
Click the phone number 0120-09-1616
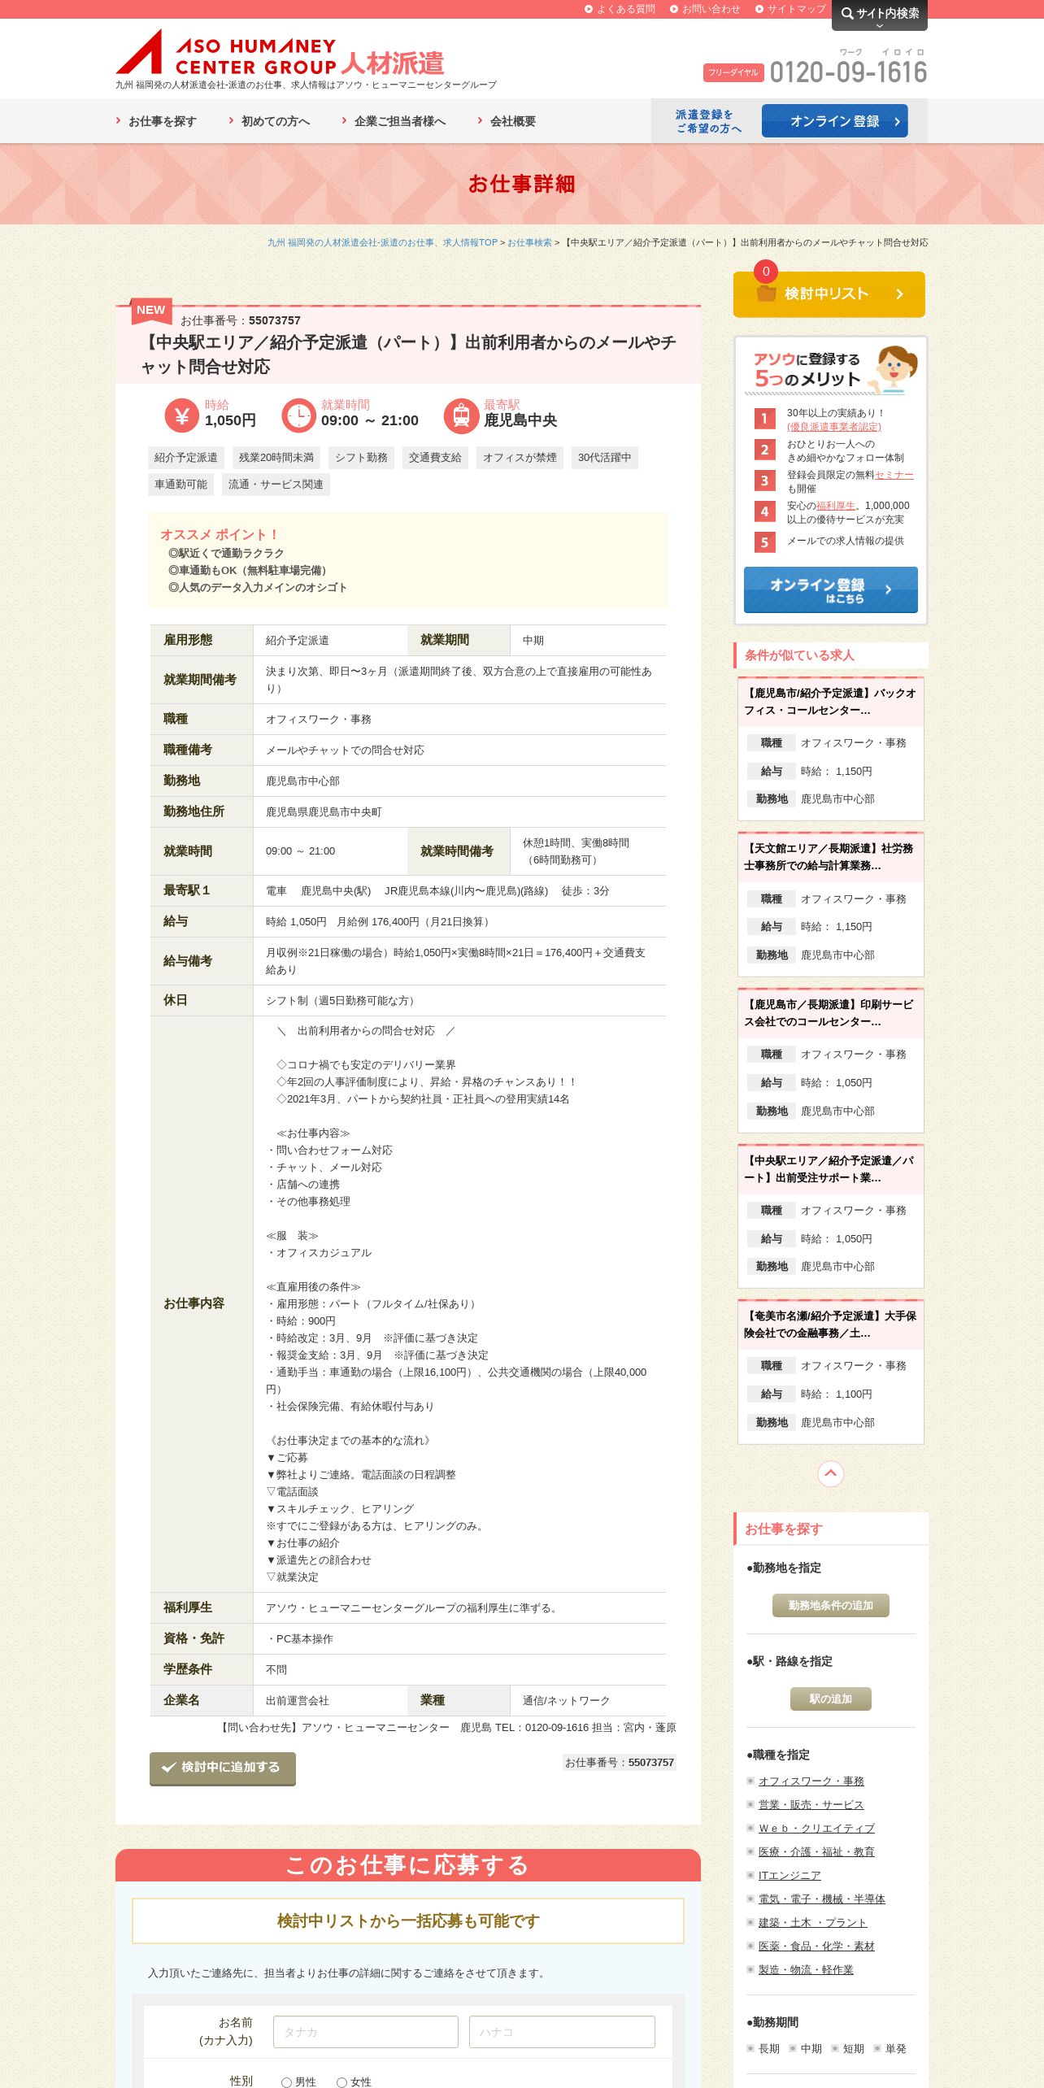(848, 72)
